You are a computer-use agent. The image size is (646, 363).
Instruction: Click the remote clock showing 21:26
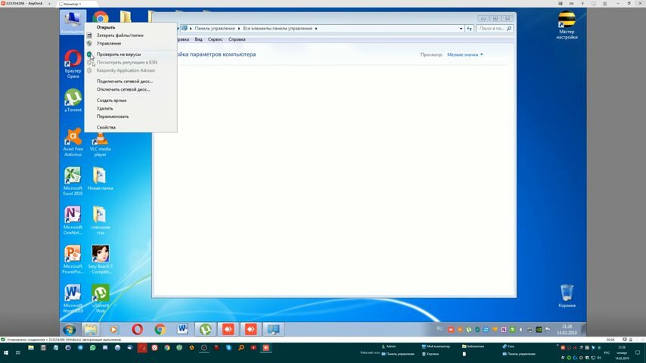point(567,330)
